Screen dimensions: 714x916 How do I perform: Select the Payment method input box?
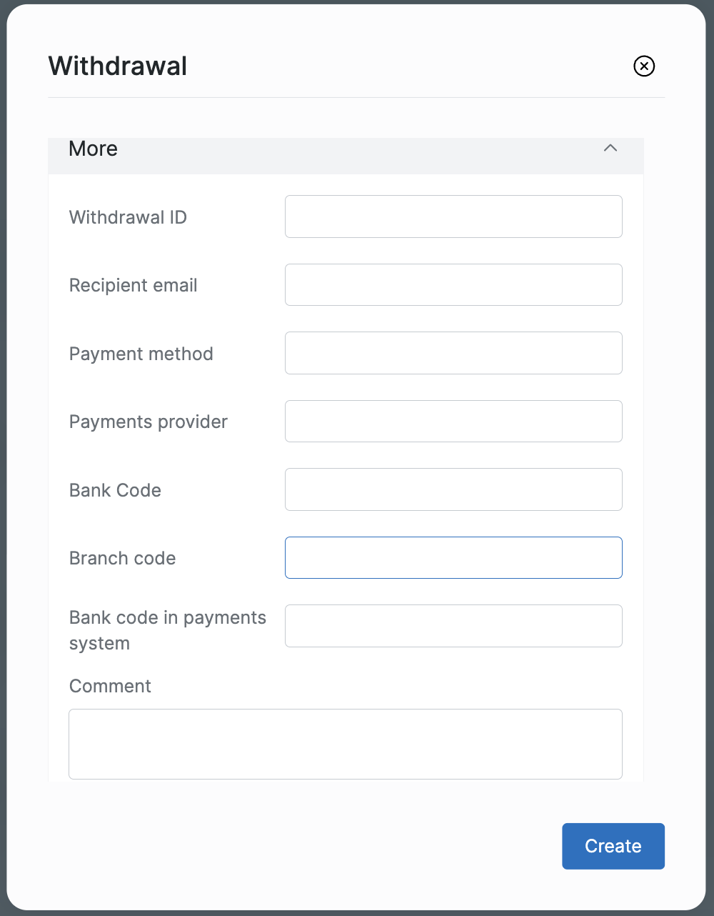coord(453,353)
